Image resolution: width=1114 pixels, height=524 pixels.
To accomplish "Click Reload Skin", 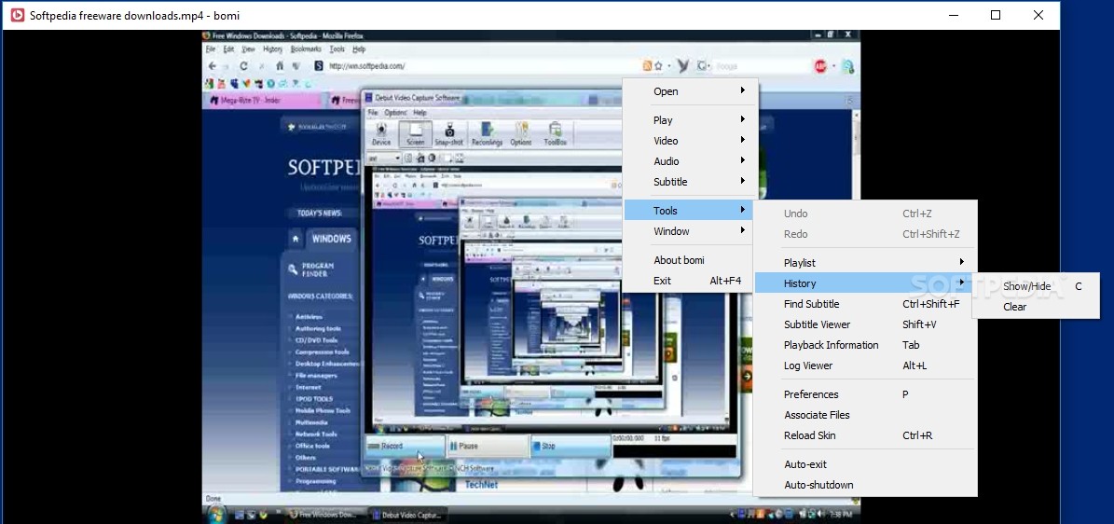I will 865,435.
